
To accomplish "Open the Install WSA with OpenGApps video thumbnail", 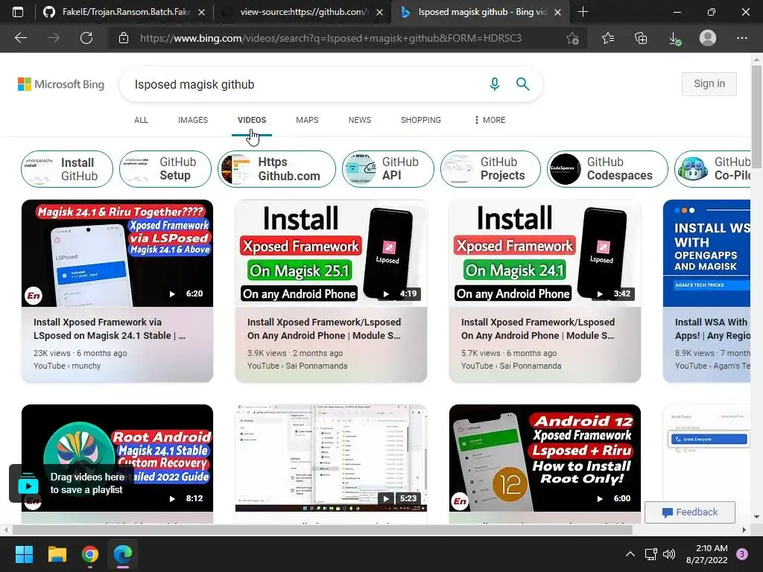I will click(x=706, y=253).
